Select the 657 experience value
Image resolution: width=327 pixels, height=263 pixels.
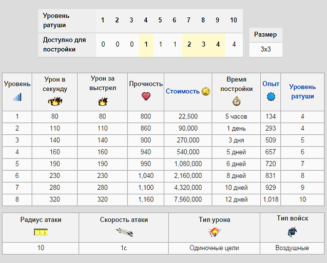click(x=271, y=152)
